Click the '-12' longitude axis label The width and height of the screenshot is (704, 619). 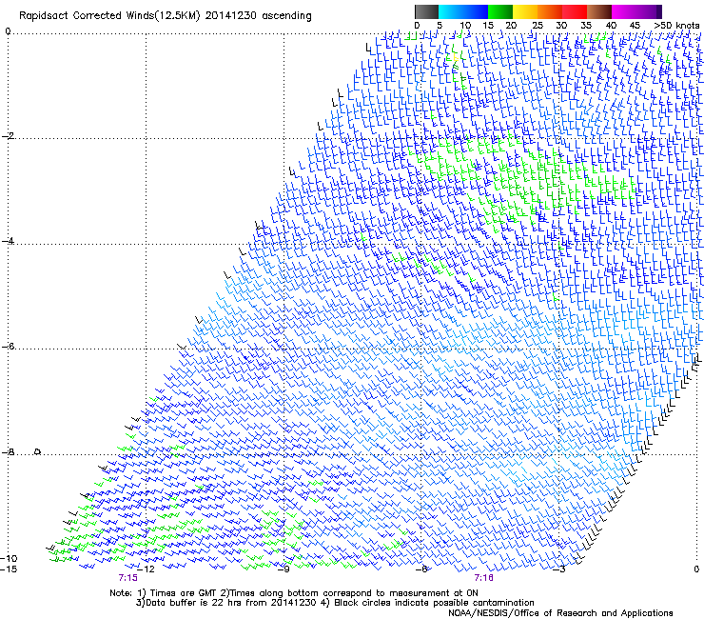tap(146, 569)
